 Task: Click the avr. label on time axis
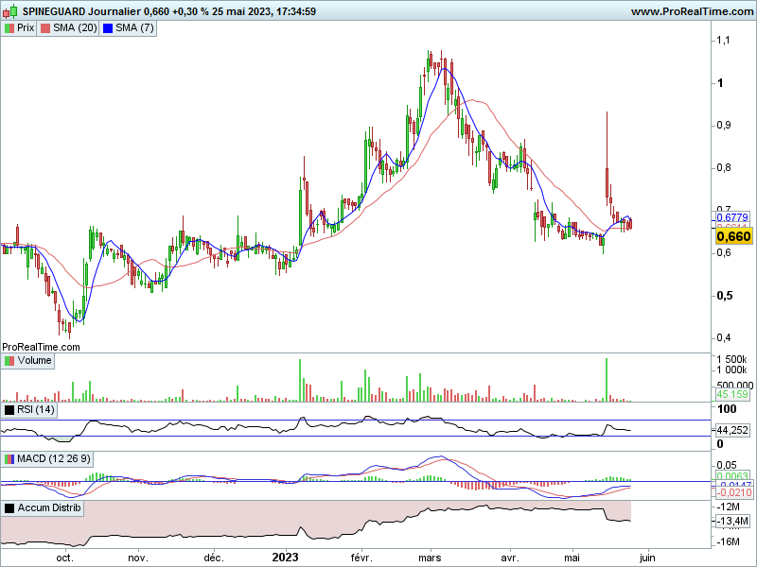[510, 558]
